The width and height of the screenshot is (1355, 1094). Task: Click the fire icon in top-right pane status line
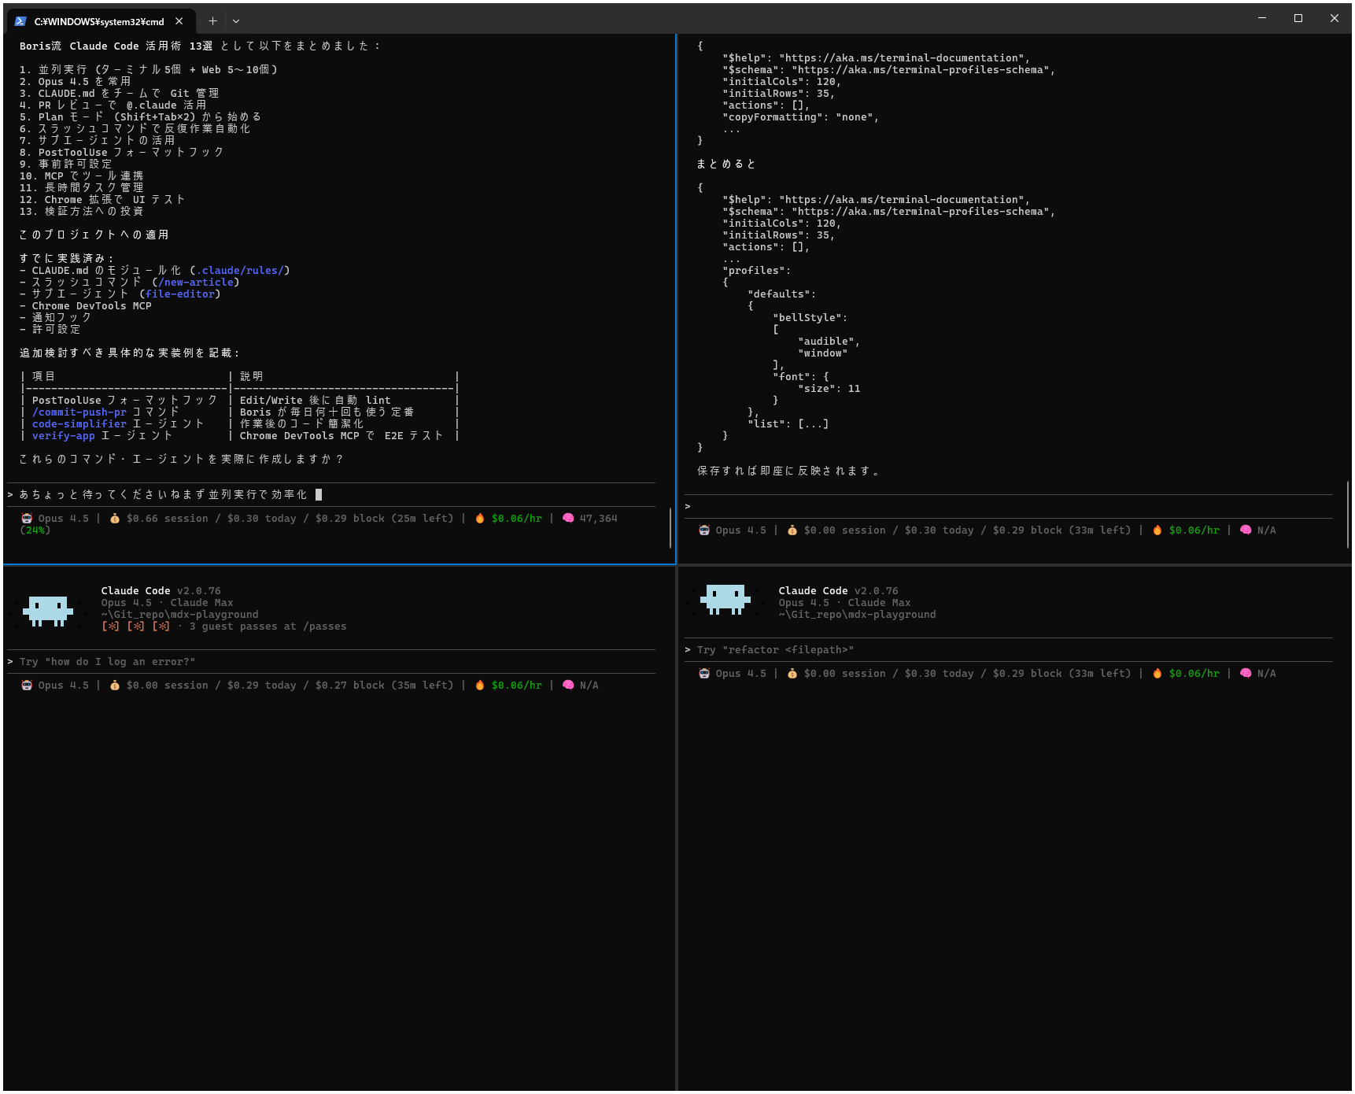pos(1157,530)
